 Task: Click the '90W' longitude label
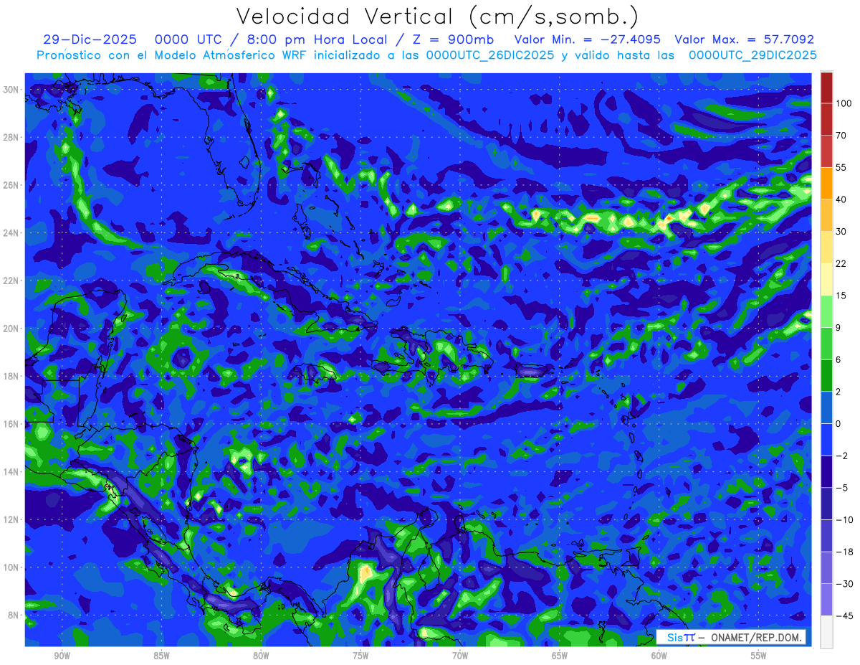pyautogui.click(x=62, y=656)
